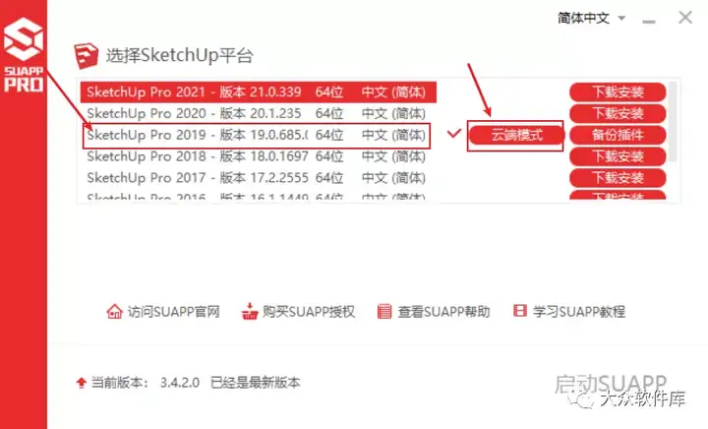Click the 云端模式 button
Screen dimensions: 708x429
click(x=515, y=135)
